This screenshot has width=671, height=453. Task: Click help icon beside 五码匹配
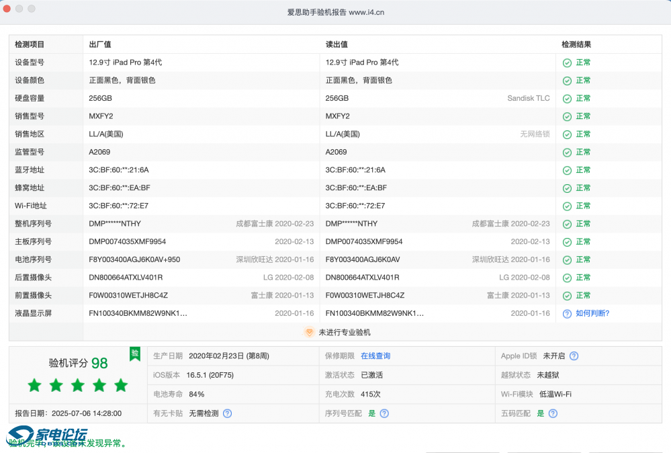point(553,413)
